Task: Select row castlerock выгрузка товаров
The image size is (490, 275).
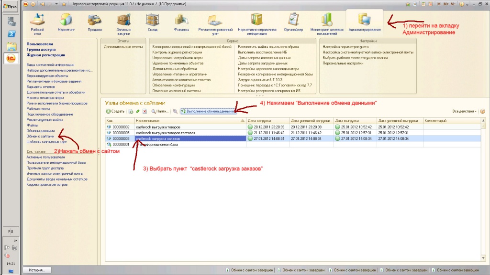Action: coord(293,127)
